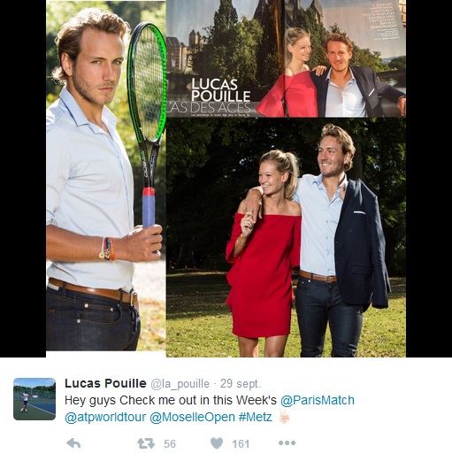Click the retweet count 56
This screenshot has height=469, width=452.
tap(170, 444)
